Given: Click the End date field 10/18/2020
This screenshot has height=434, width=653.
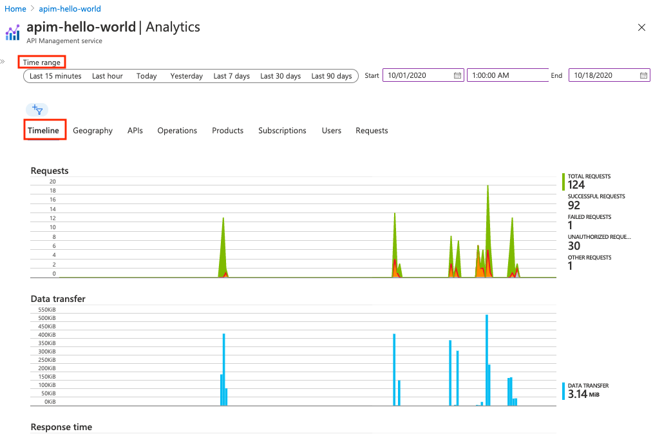Looking at the screenshot, I should (x=609, y=75).
